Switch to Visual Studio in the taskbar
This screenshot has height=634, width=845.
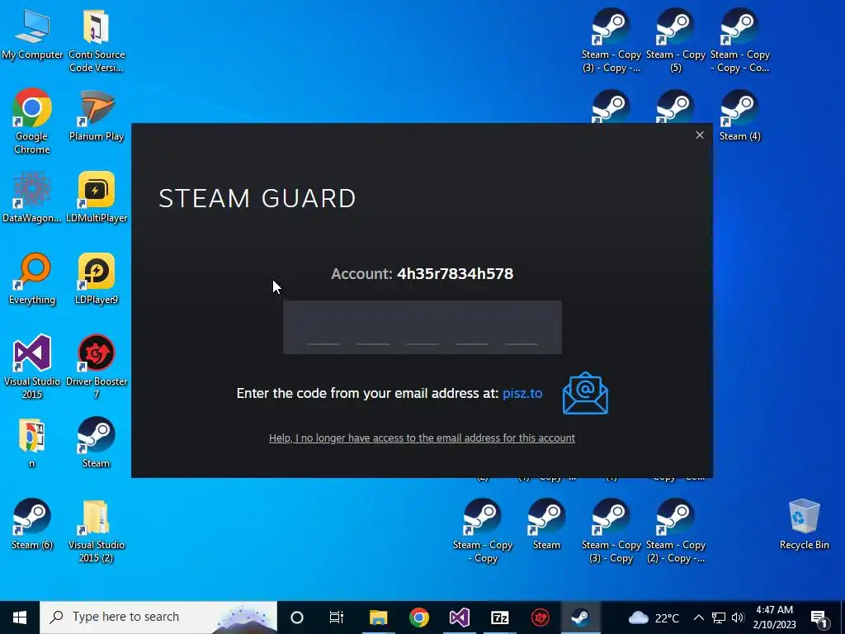[x=459, y=617]
